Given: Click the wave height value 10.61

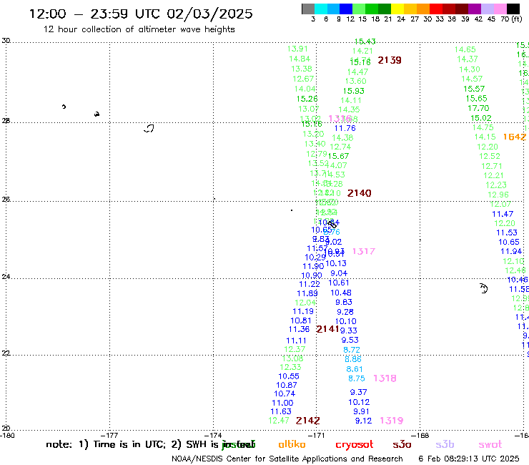Looking at the screenshot, I should (339, 283).
